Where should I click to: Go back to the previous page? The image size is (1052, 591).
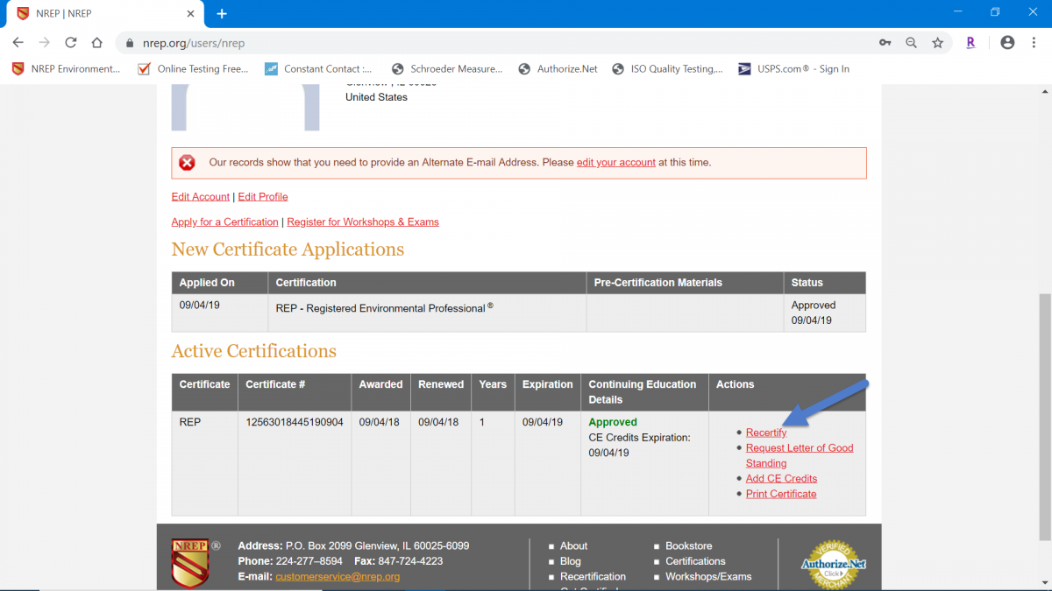coord(18,42)
